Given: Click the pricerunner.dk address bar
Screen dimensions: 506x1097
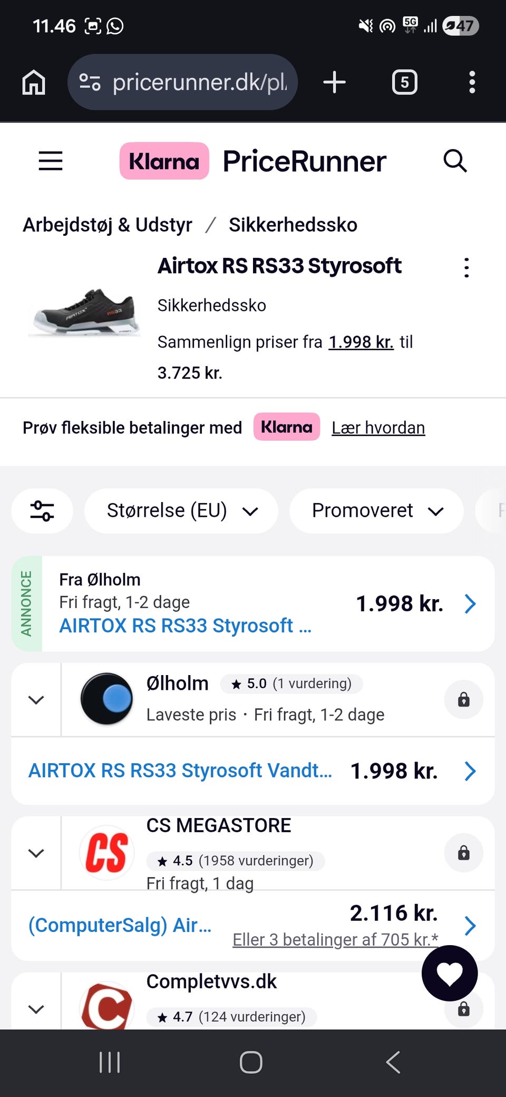Looking at the screenshot, I should pos(182,82).
